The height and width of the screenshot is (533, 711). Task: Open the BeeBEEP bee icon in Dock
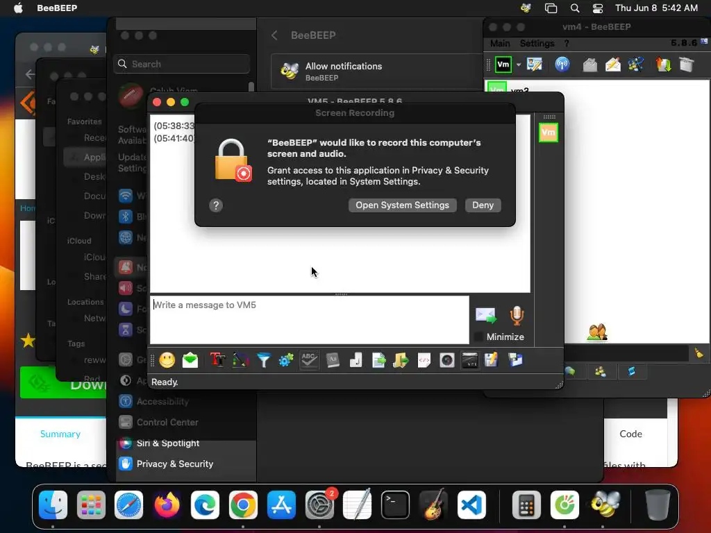(605, 505)
